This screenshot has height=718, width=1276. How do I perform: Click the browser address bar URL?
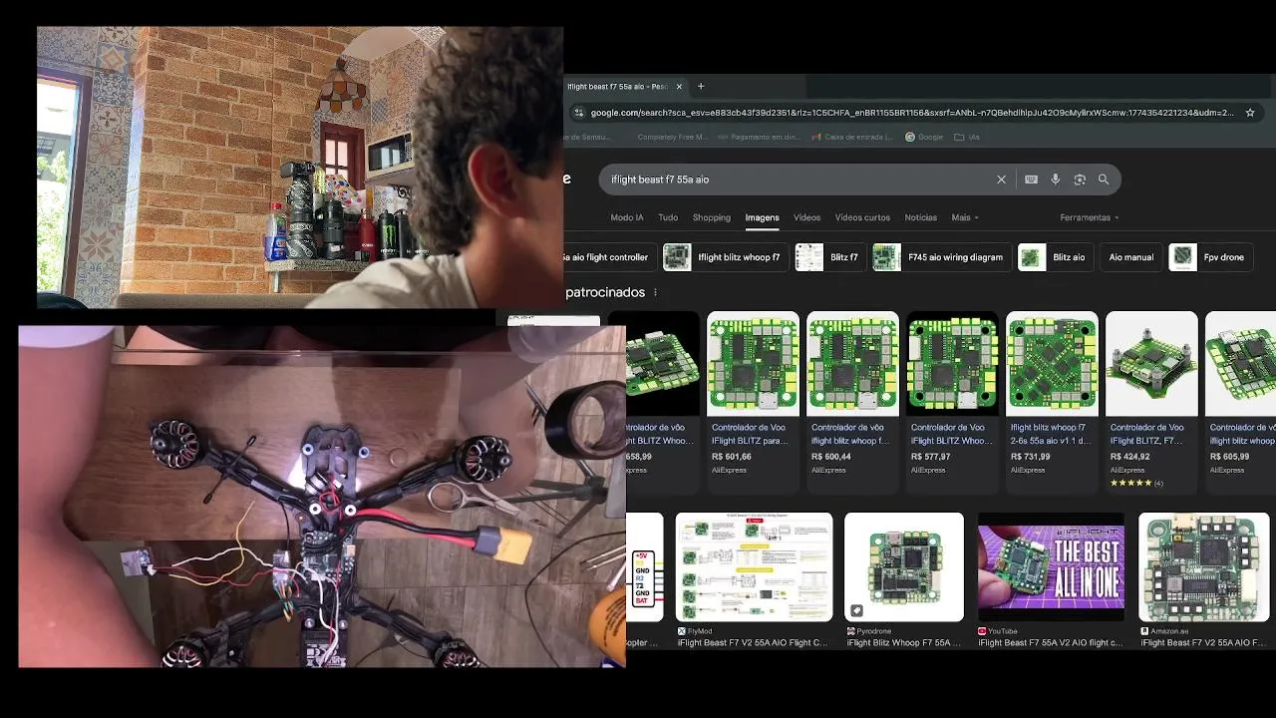pyautogui.click(x=911, y=113)
